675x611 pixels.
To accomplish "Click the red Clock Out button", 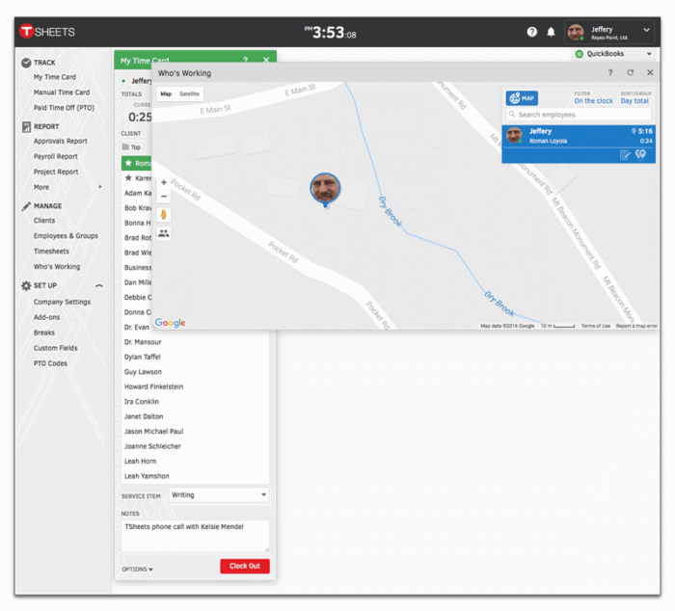I will tap(245, 567).
